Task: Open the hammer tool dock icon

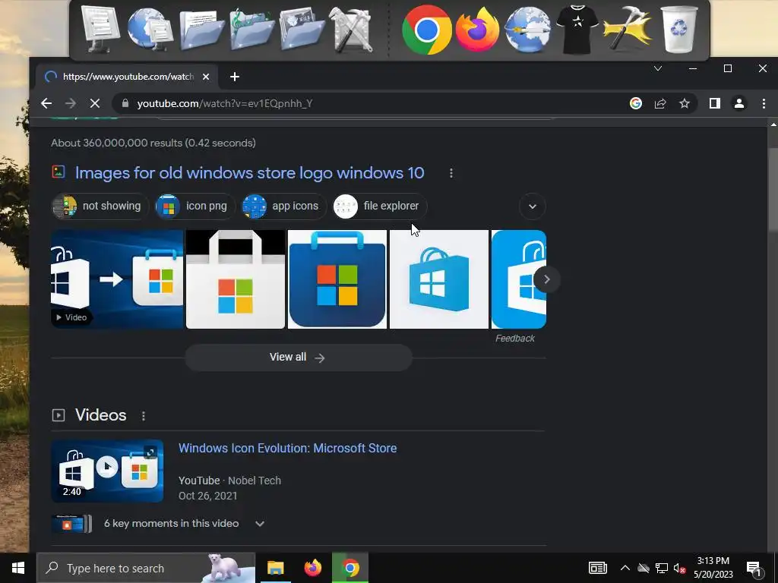Action: (x=627, y=30)
